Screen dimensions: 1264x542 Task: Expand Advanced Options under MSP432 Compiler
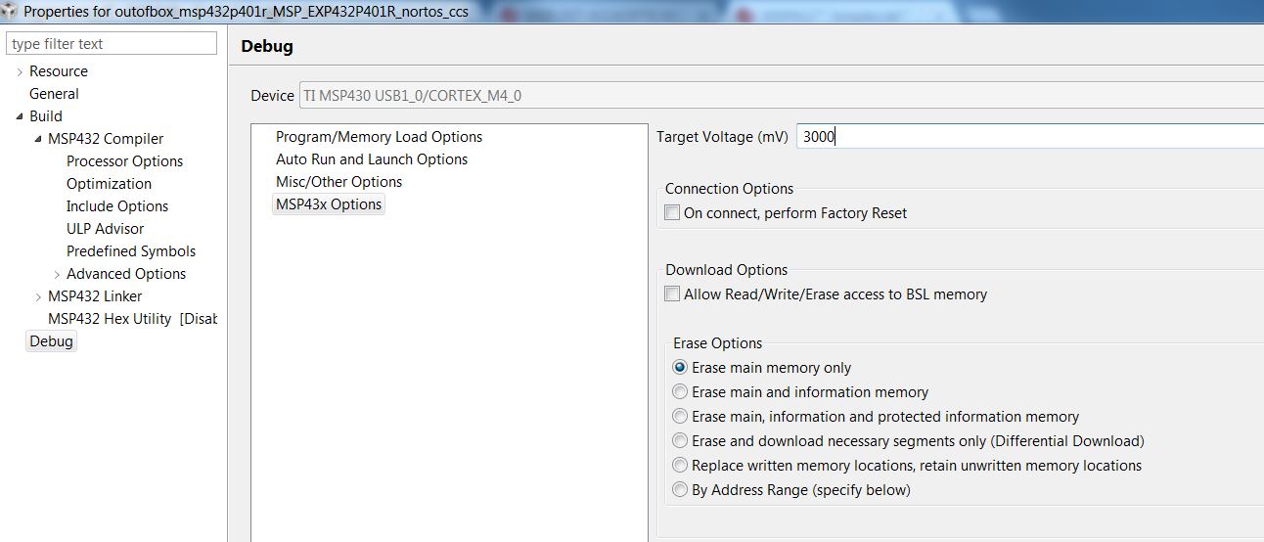click(x=57, y=274)
